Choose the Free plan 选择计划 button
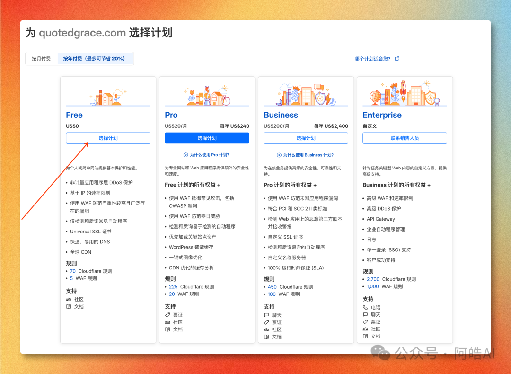511x374 pixels. 108,138
